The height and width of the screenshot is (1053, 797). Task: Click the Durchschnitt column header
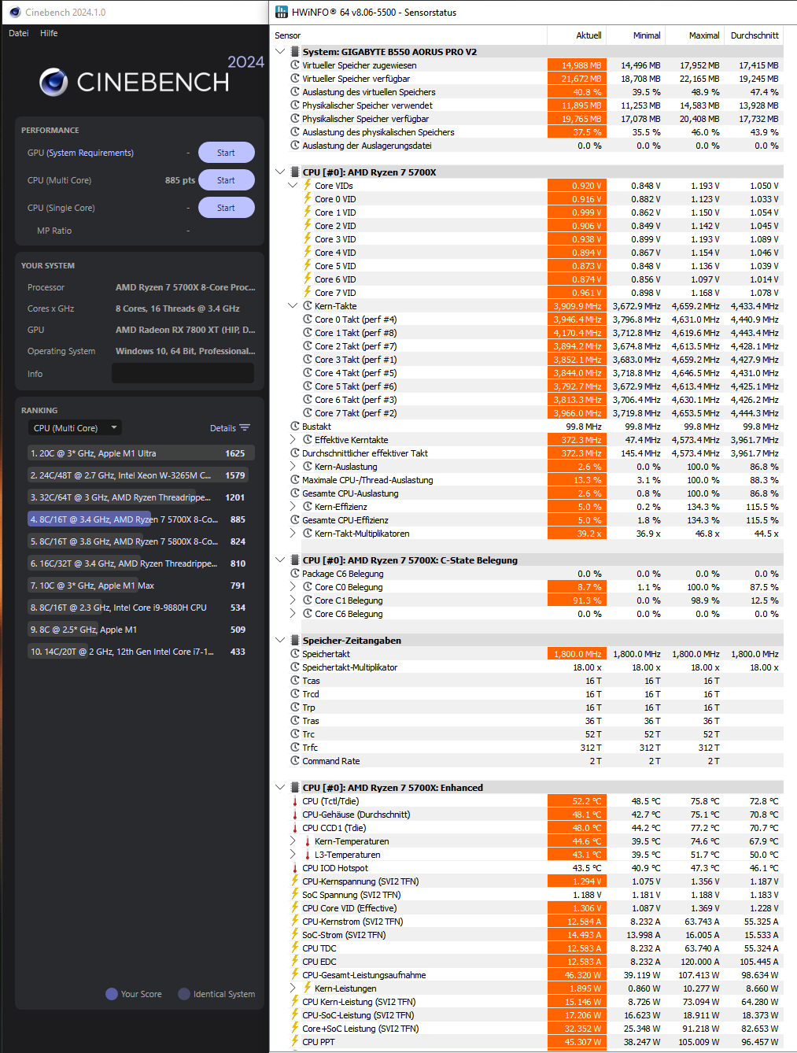coord(754,35)
